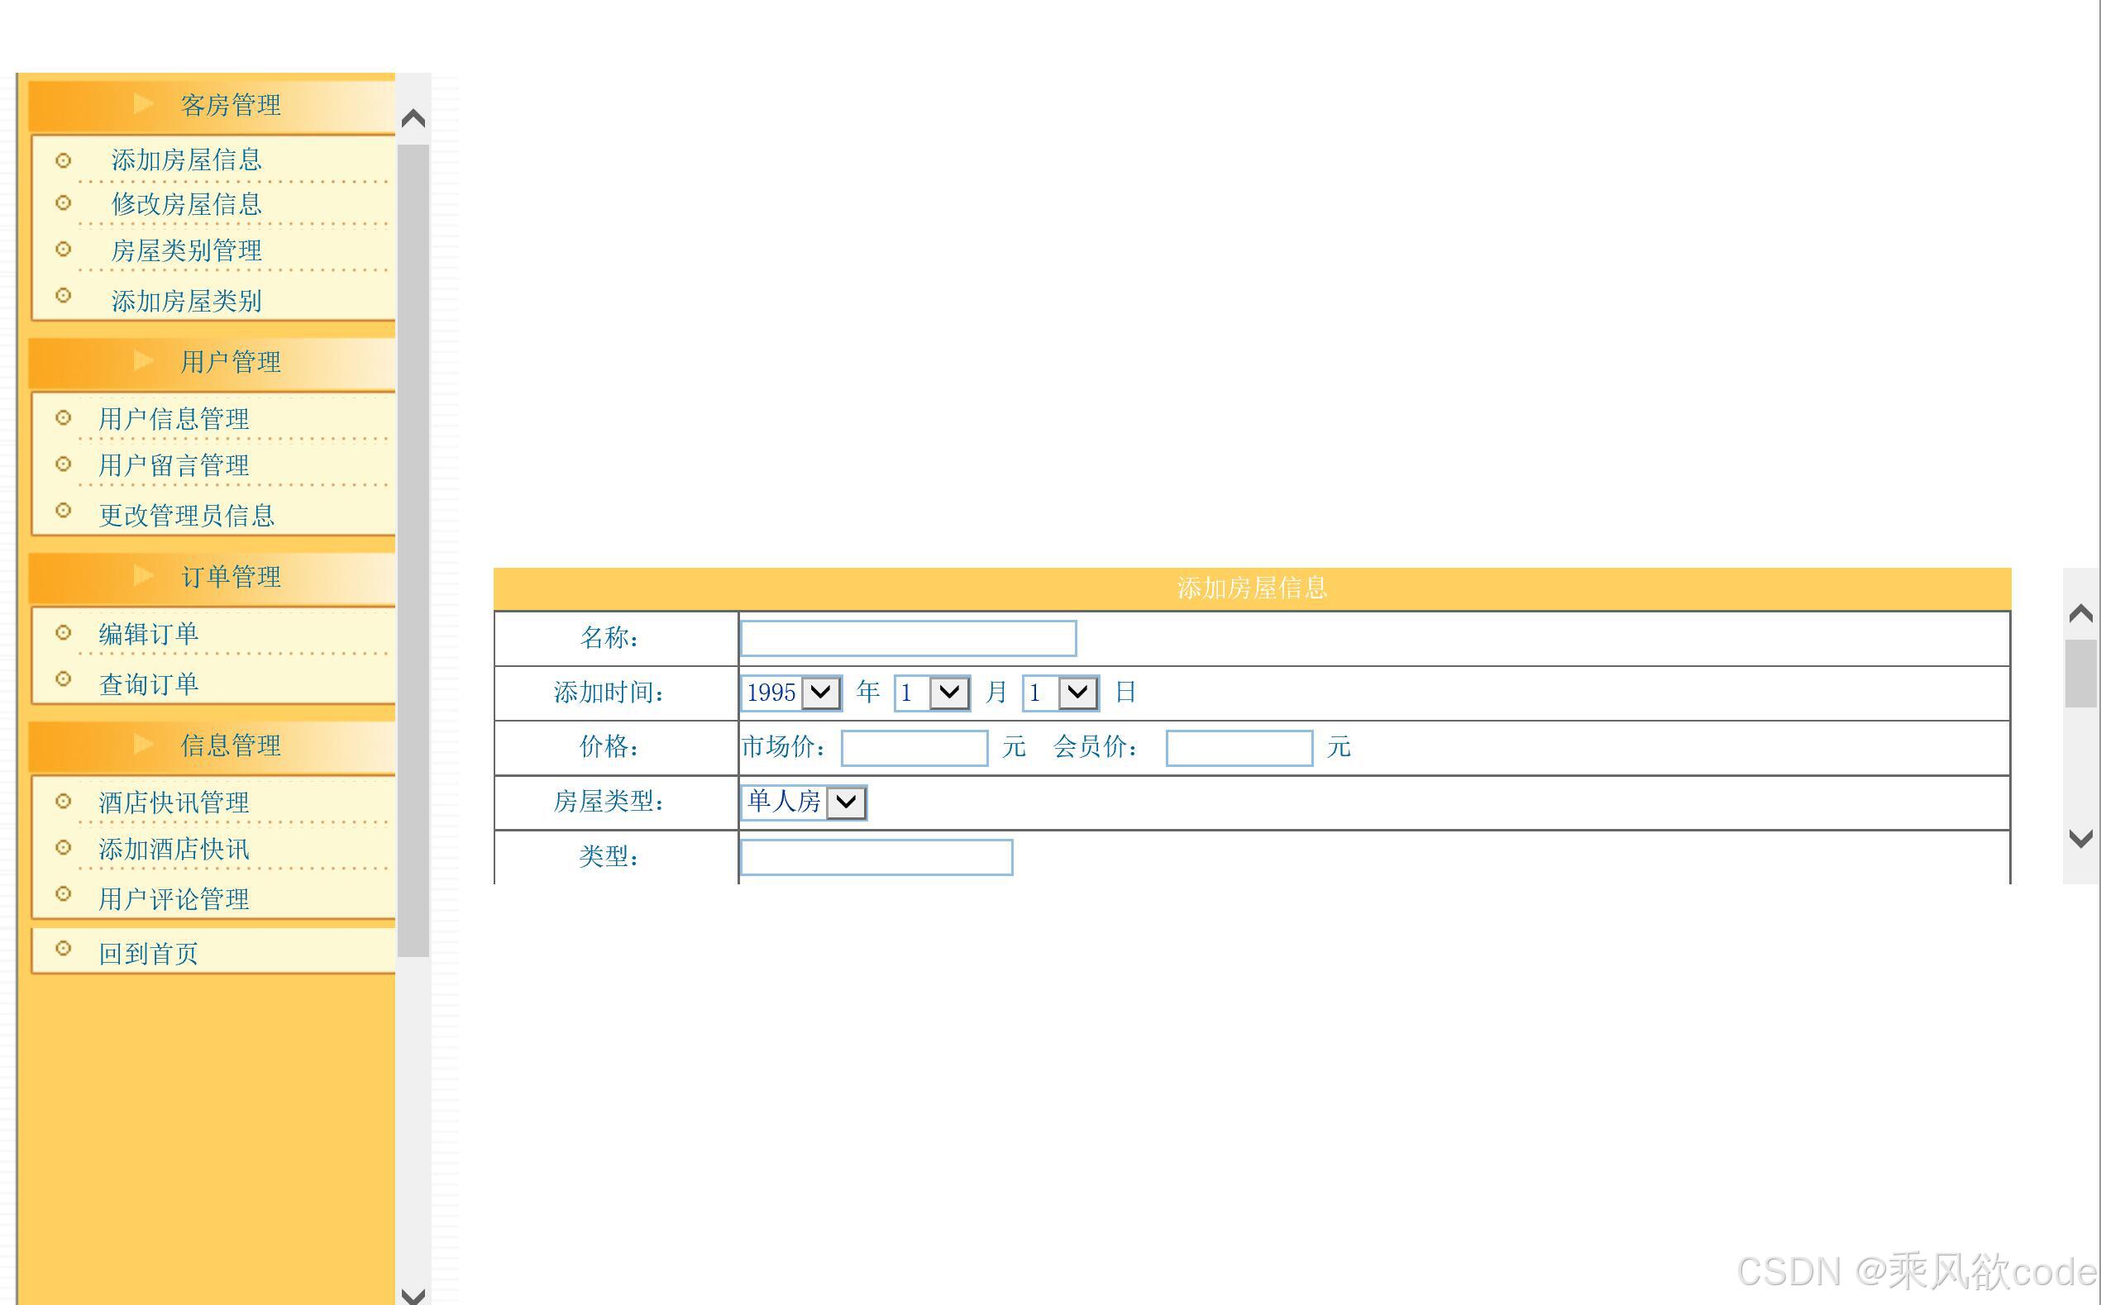Go to 查询订单 page
The image size is (2101, 1305).
click(x=149, y=684)
